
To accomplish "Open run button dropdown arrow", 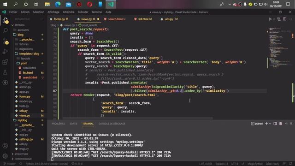I will click(x=274, y=19).
